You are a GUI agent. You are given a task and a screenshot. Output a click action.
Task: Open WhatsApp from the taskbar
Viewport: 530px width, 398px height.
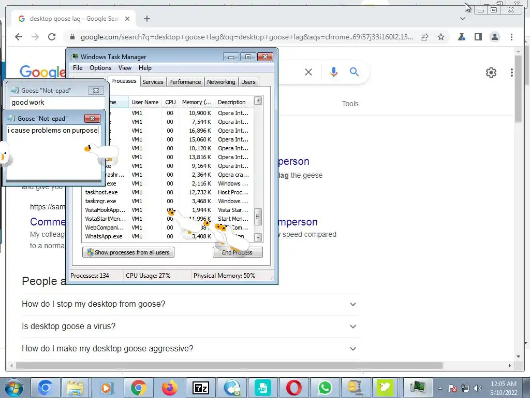325,388
